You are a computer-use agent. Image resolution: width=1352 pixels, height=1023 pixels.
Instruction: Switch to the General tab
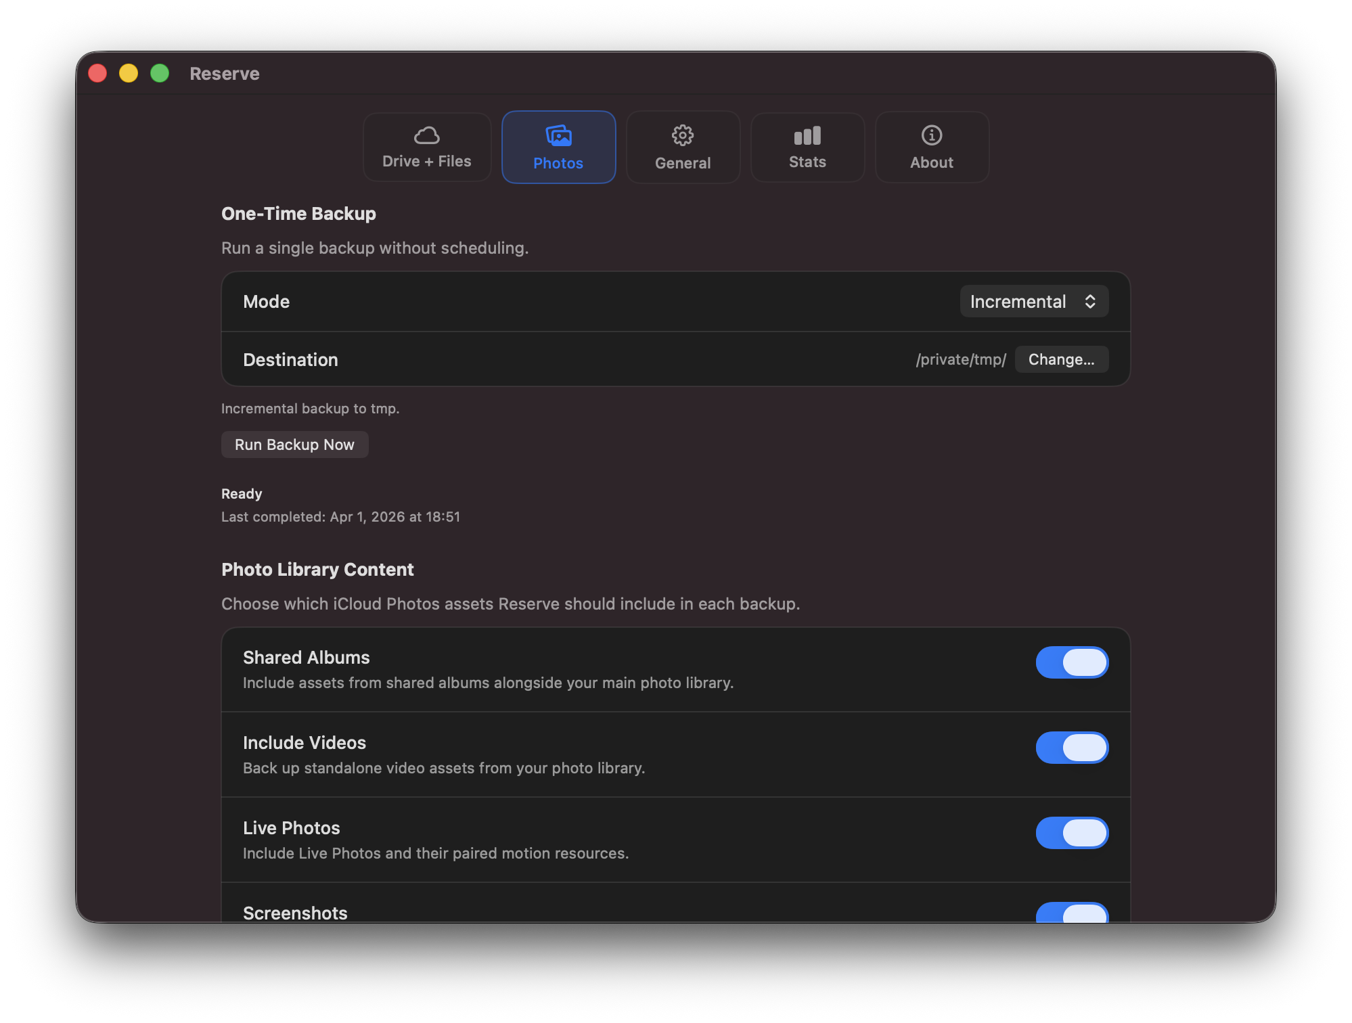coord(683,147)
